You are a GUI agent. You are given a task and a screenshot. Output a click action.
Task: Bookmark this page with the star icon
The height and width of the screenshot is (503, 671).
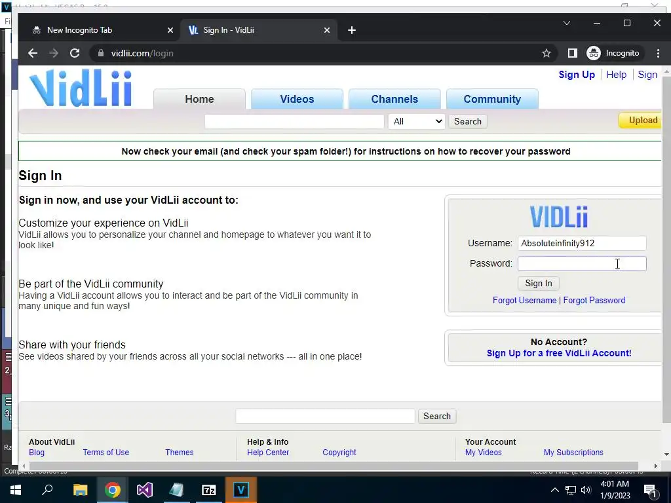[x=546, y=53]
